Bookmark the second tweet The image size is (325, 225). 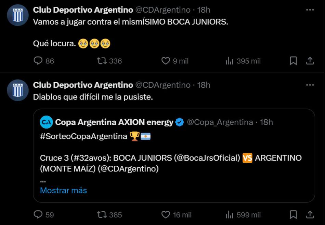(294, 215)
